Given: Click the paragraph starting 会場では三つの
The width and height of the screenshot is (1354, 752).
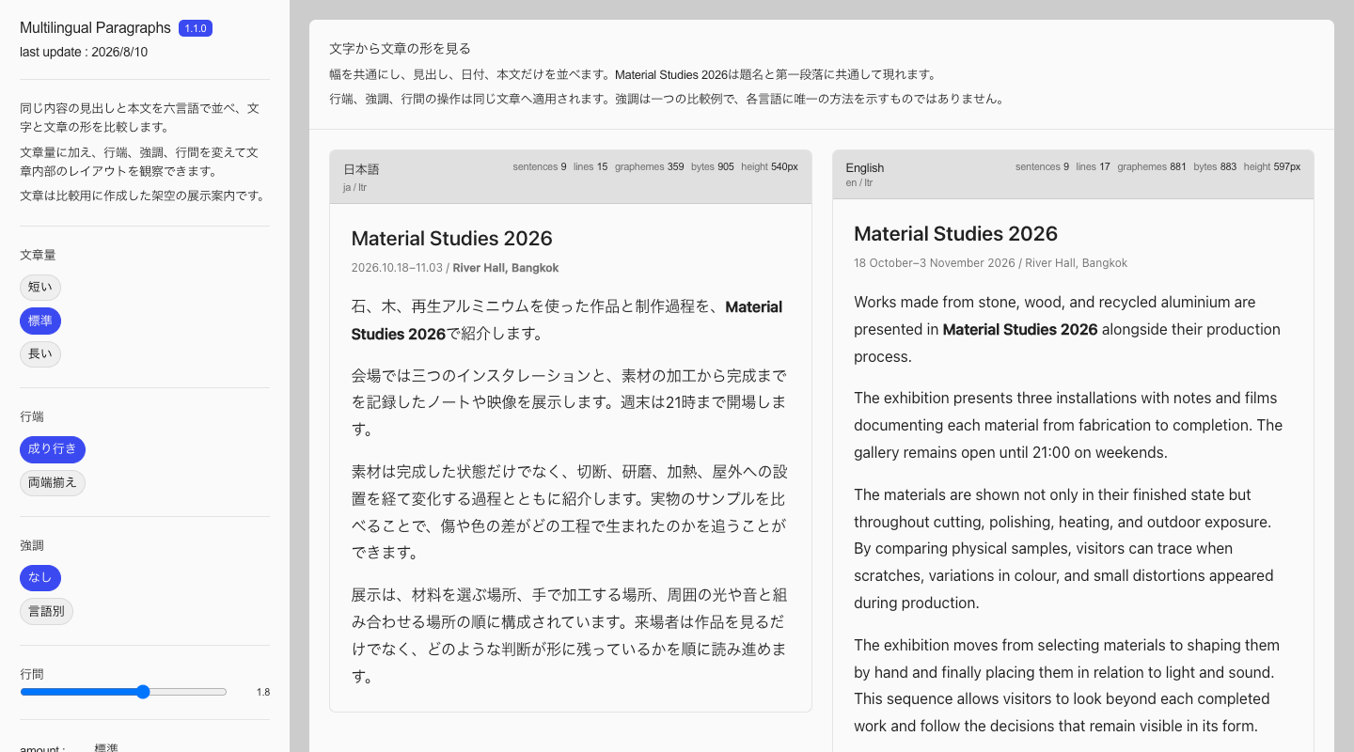Looking at the screenshot, I should coord(570,402).
